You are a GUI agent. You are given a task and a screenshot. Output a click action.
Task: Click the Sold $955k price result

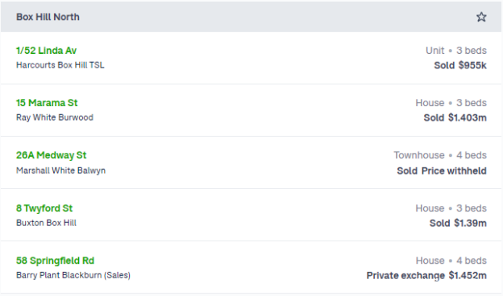pyautogui.click(x=460, y=65)
